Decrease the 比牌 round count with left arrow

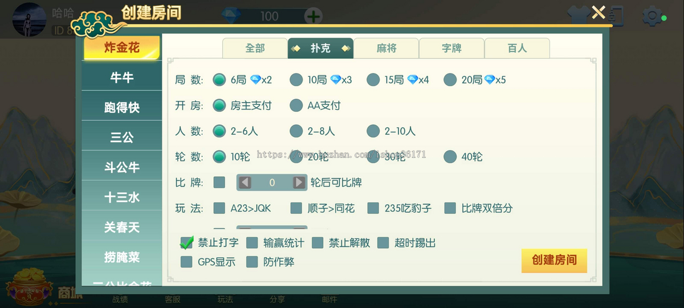coord(245,183)
